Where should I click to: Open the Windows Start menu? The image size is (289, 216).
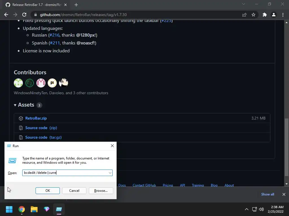pyautogui.click(x=9, y=209)
